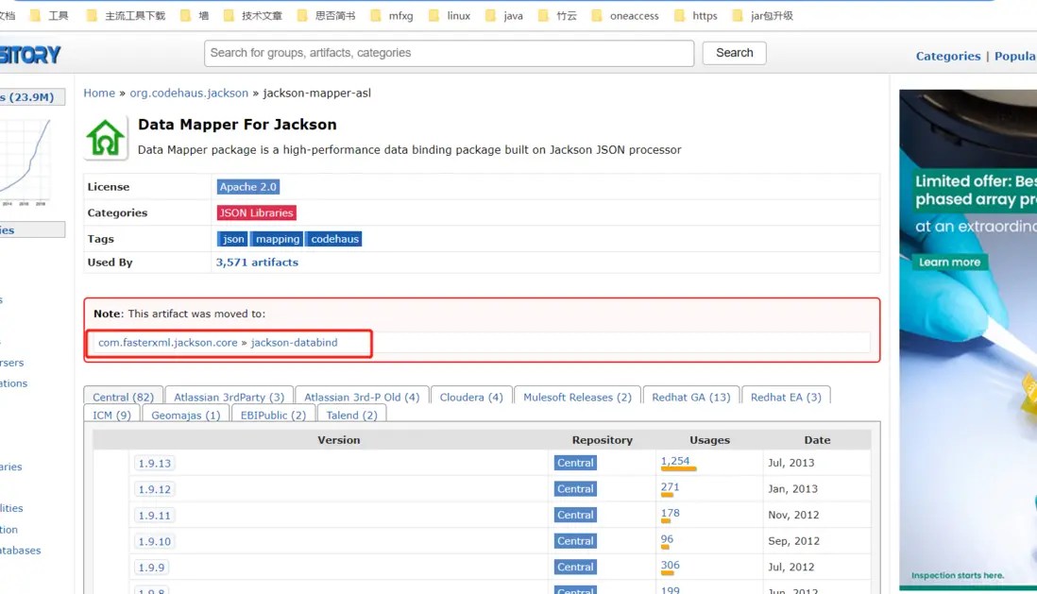Switch to the Atlassian 3rdParty (3) tab

[229, 397]
